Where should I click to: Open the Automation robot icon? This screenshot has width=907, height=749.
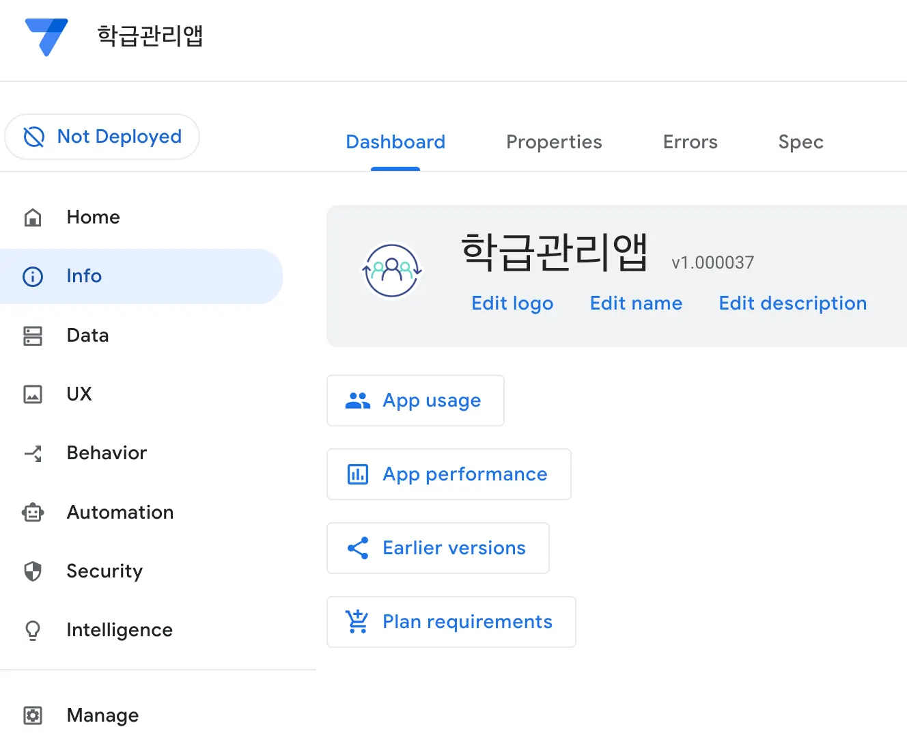coord(33,513)
